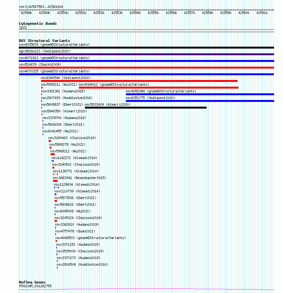Click the nsv4064012 (gnomADStructuralVariants) label

pyautogui.click(x=114, y=84)
